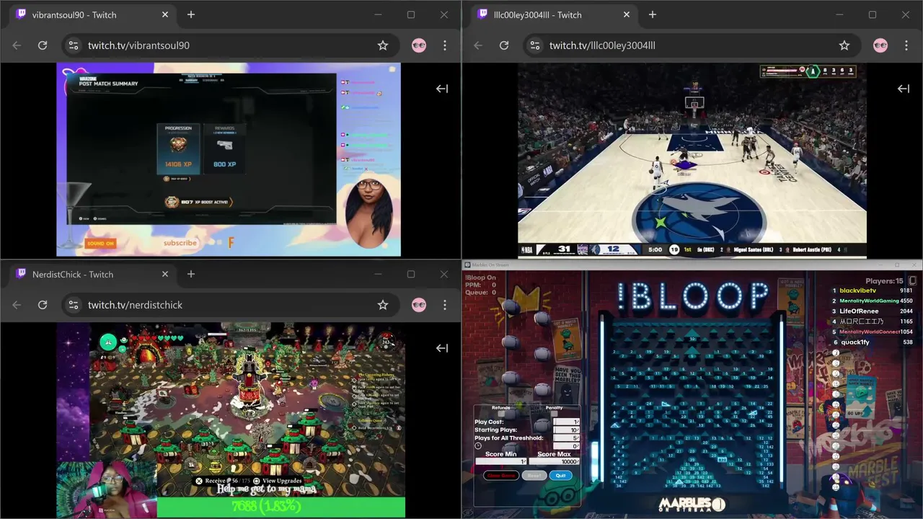The width and height of the screenshot is (923, 519).
Task: Select blackvibetv in the Marbles leaderboard
Action: 858,290
